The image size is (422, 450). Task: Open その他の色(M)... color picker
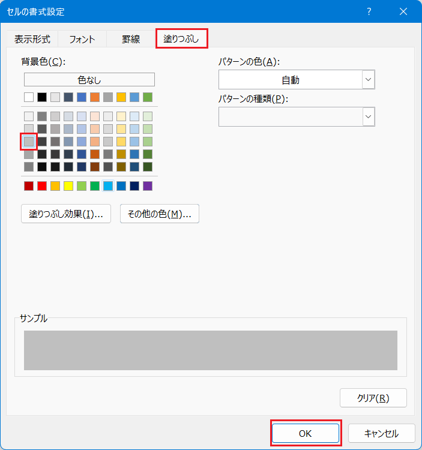click(159, 214)
